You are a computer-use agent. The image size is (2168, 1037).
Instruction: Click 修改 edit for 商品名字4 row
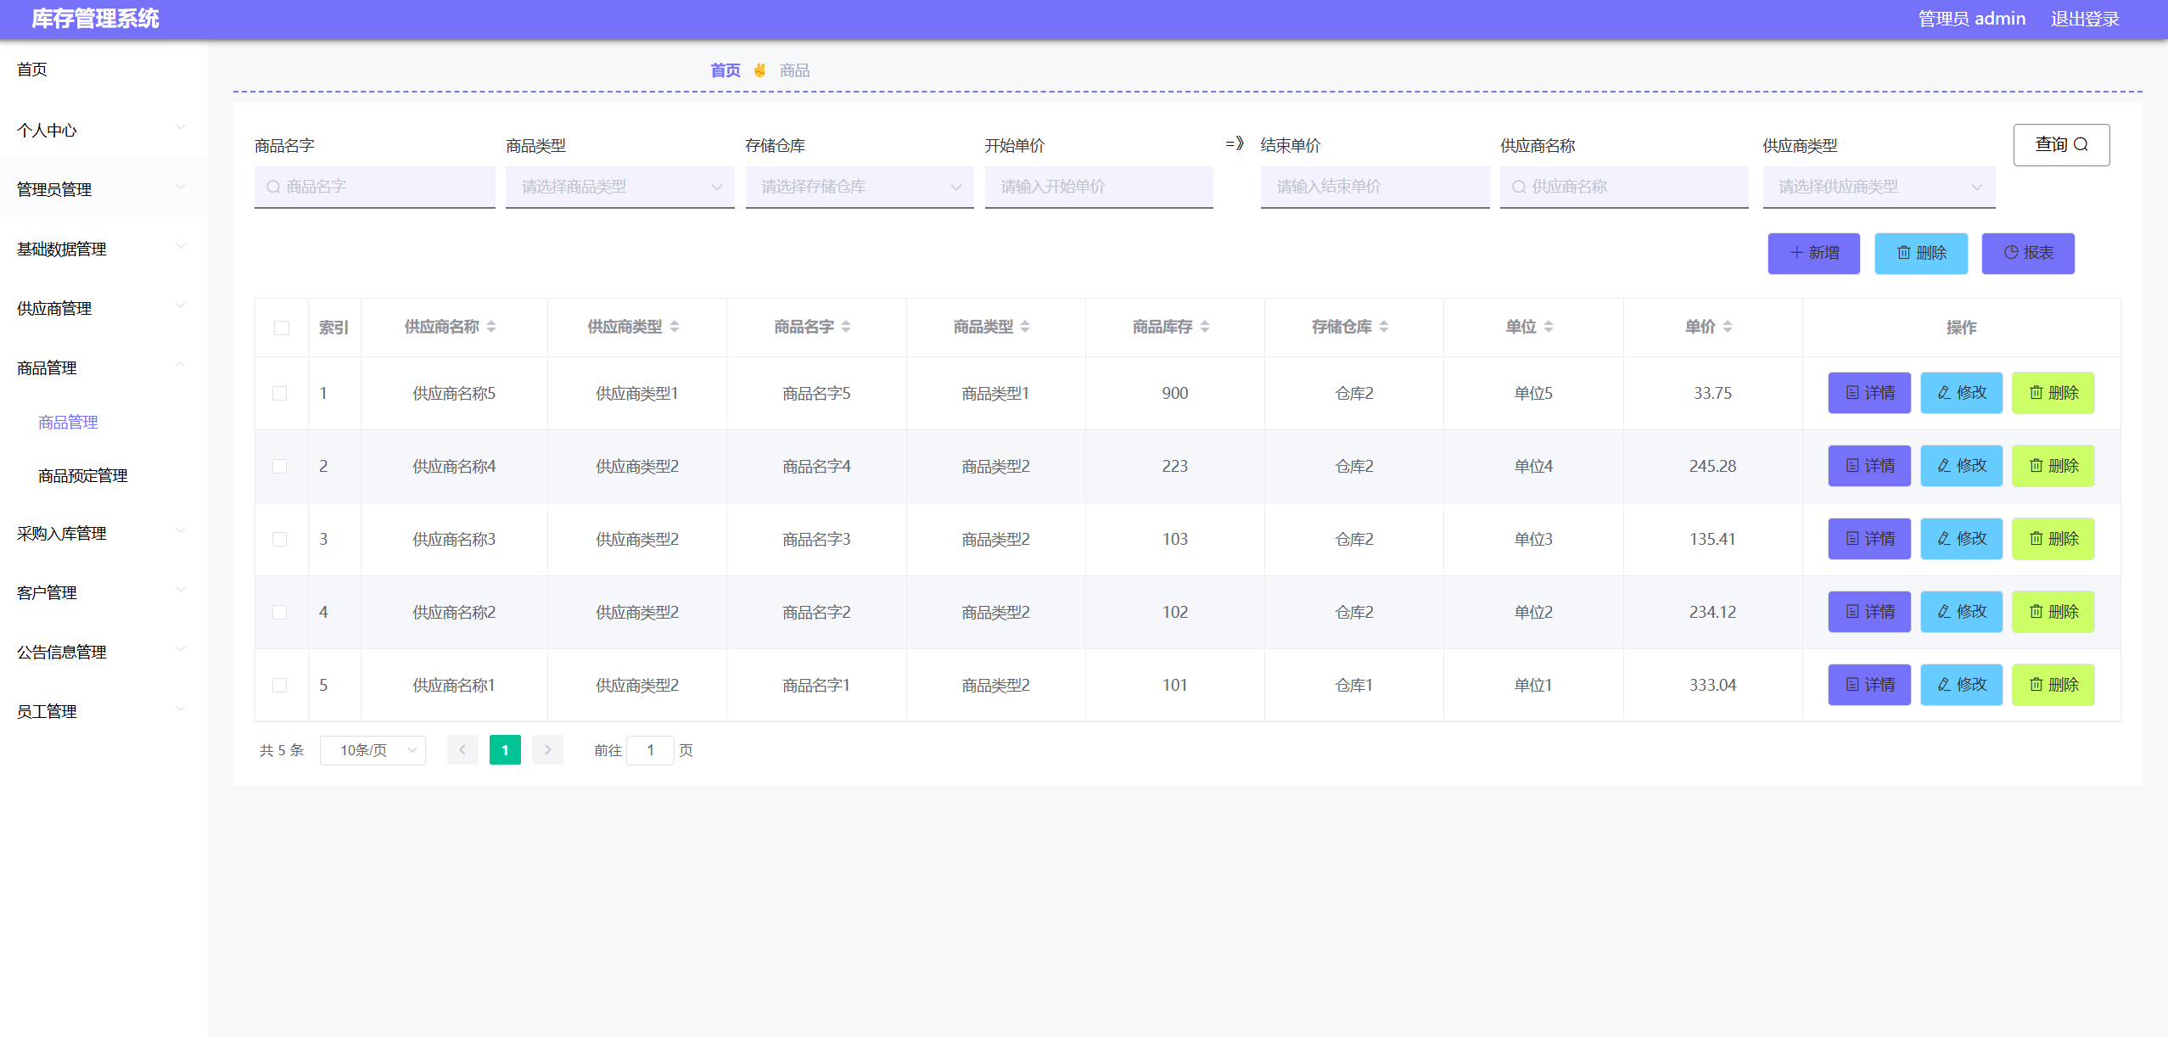click(x=1960, y=466)
